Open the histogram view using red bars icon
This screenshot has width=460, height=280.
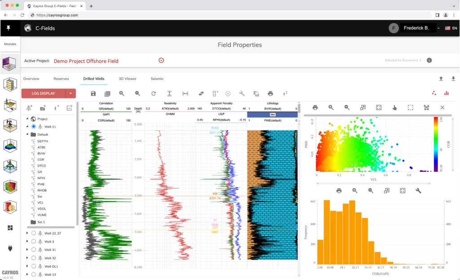[447, 93]
